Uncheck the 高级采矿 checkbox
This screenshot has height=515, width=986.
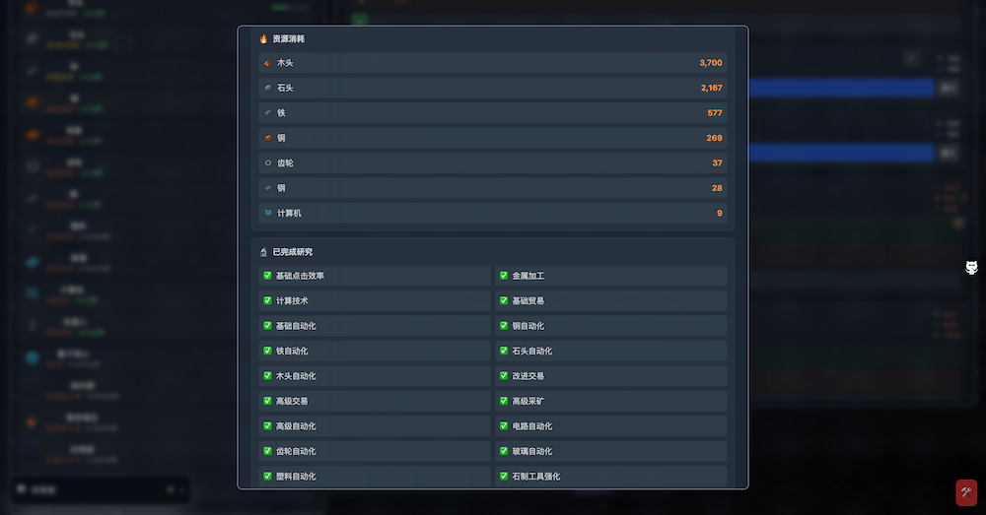(504, 401)
